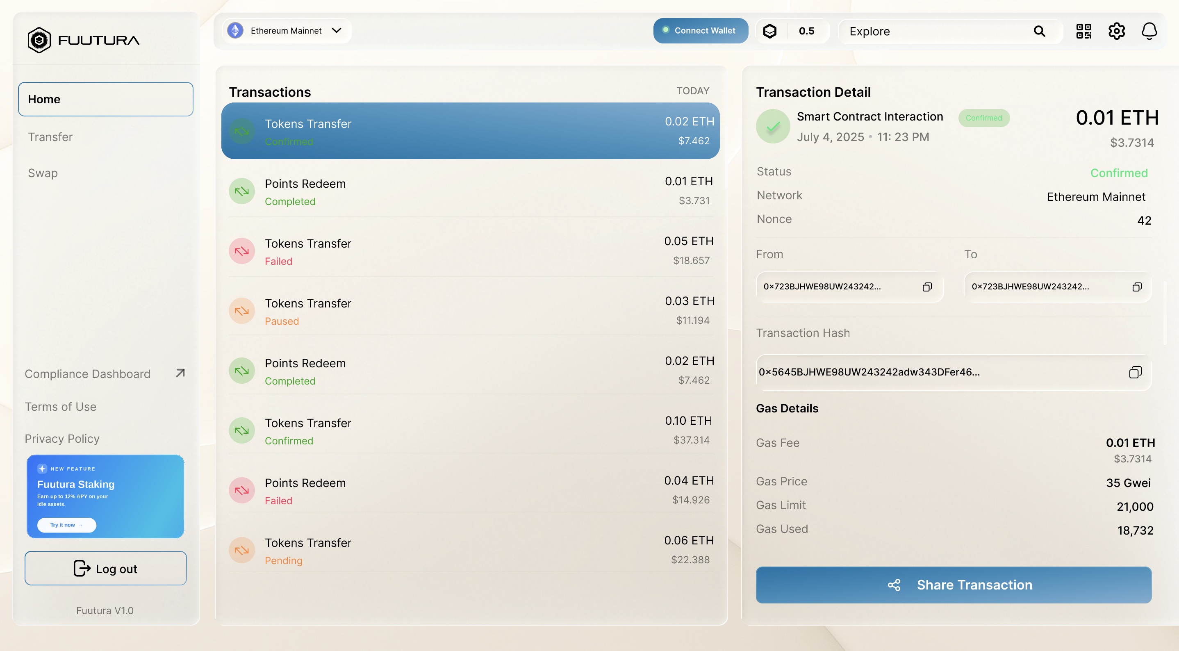Click the TODAY date label

click(x=692, y=91)
